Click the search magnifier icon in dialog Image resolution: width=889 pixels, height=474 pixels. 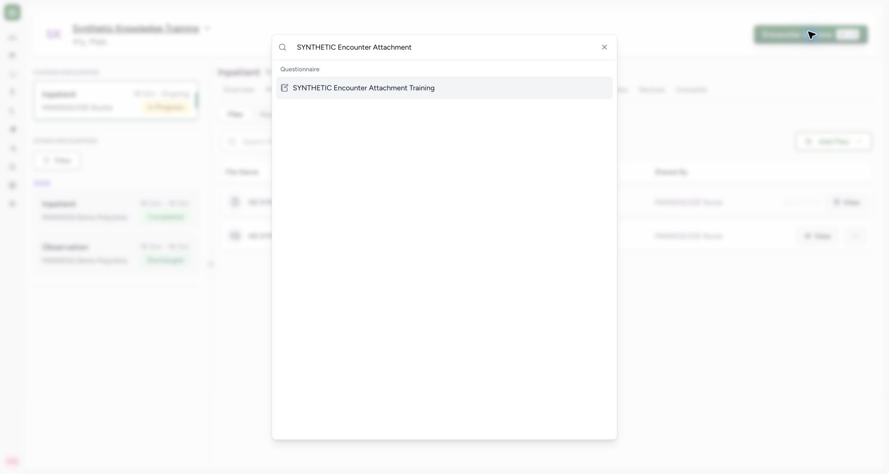coord(282,47)
